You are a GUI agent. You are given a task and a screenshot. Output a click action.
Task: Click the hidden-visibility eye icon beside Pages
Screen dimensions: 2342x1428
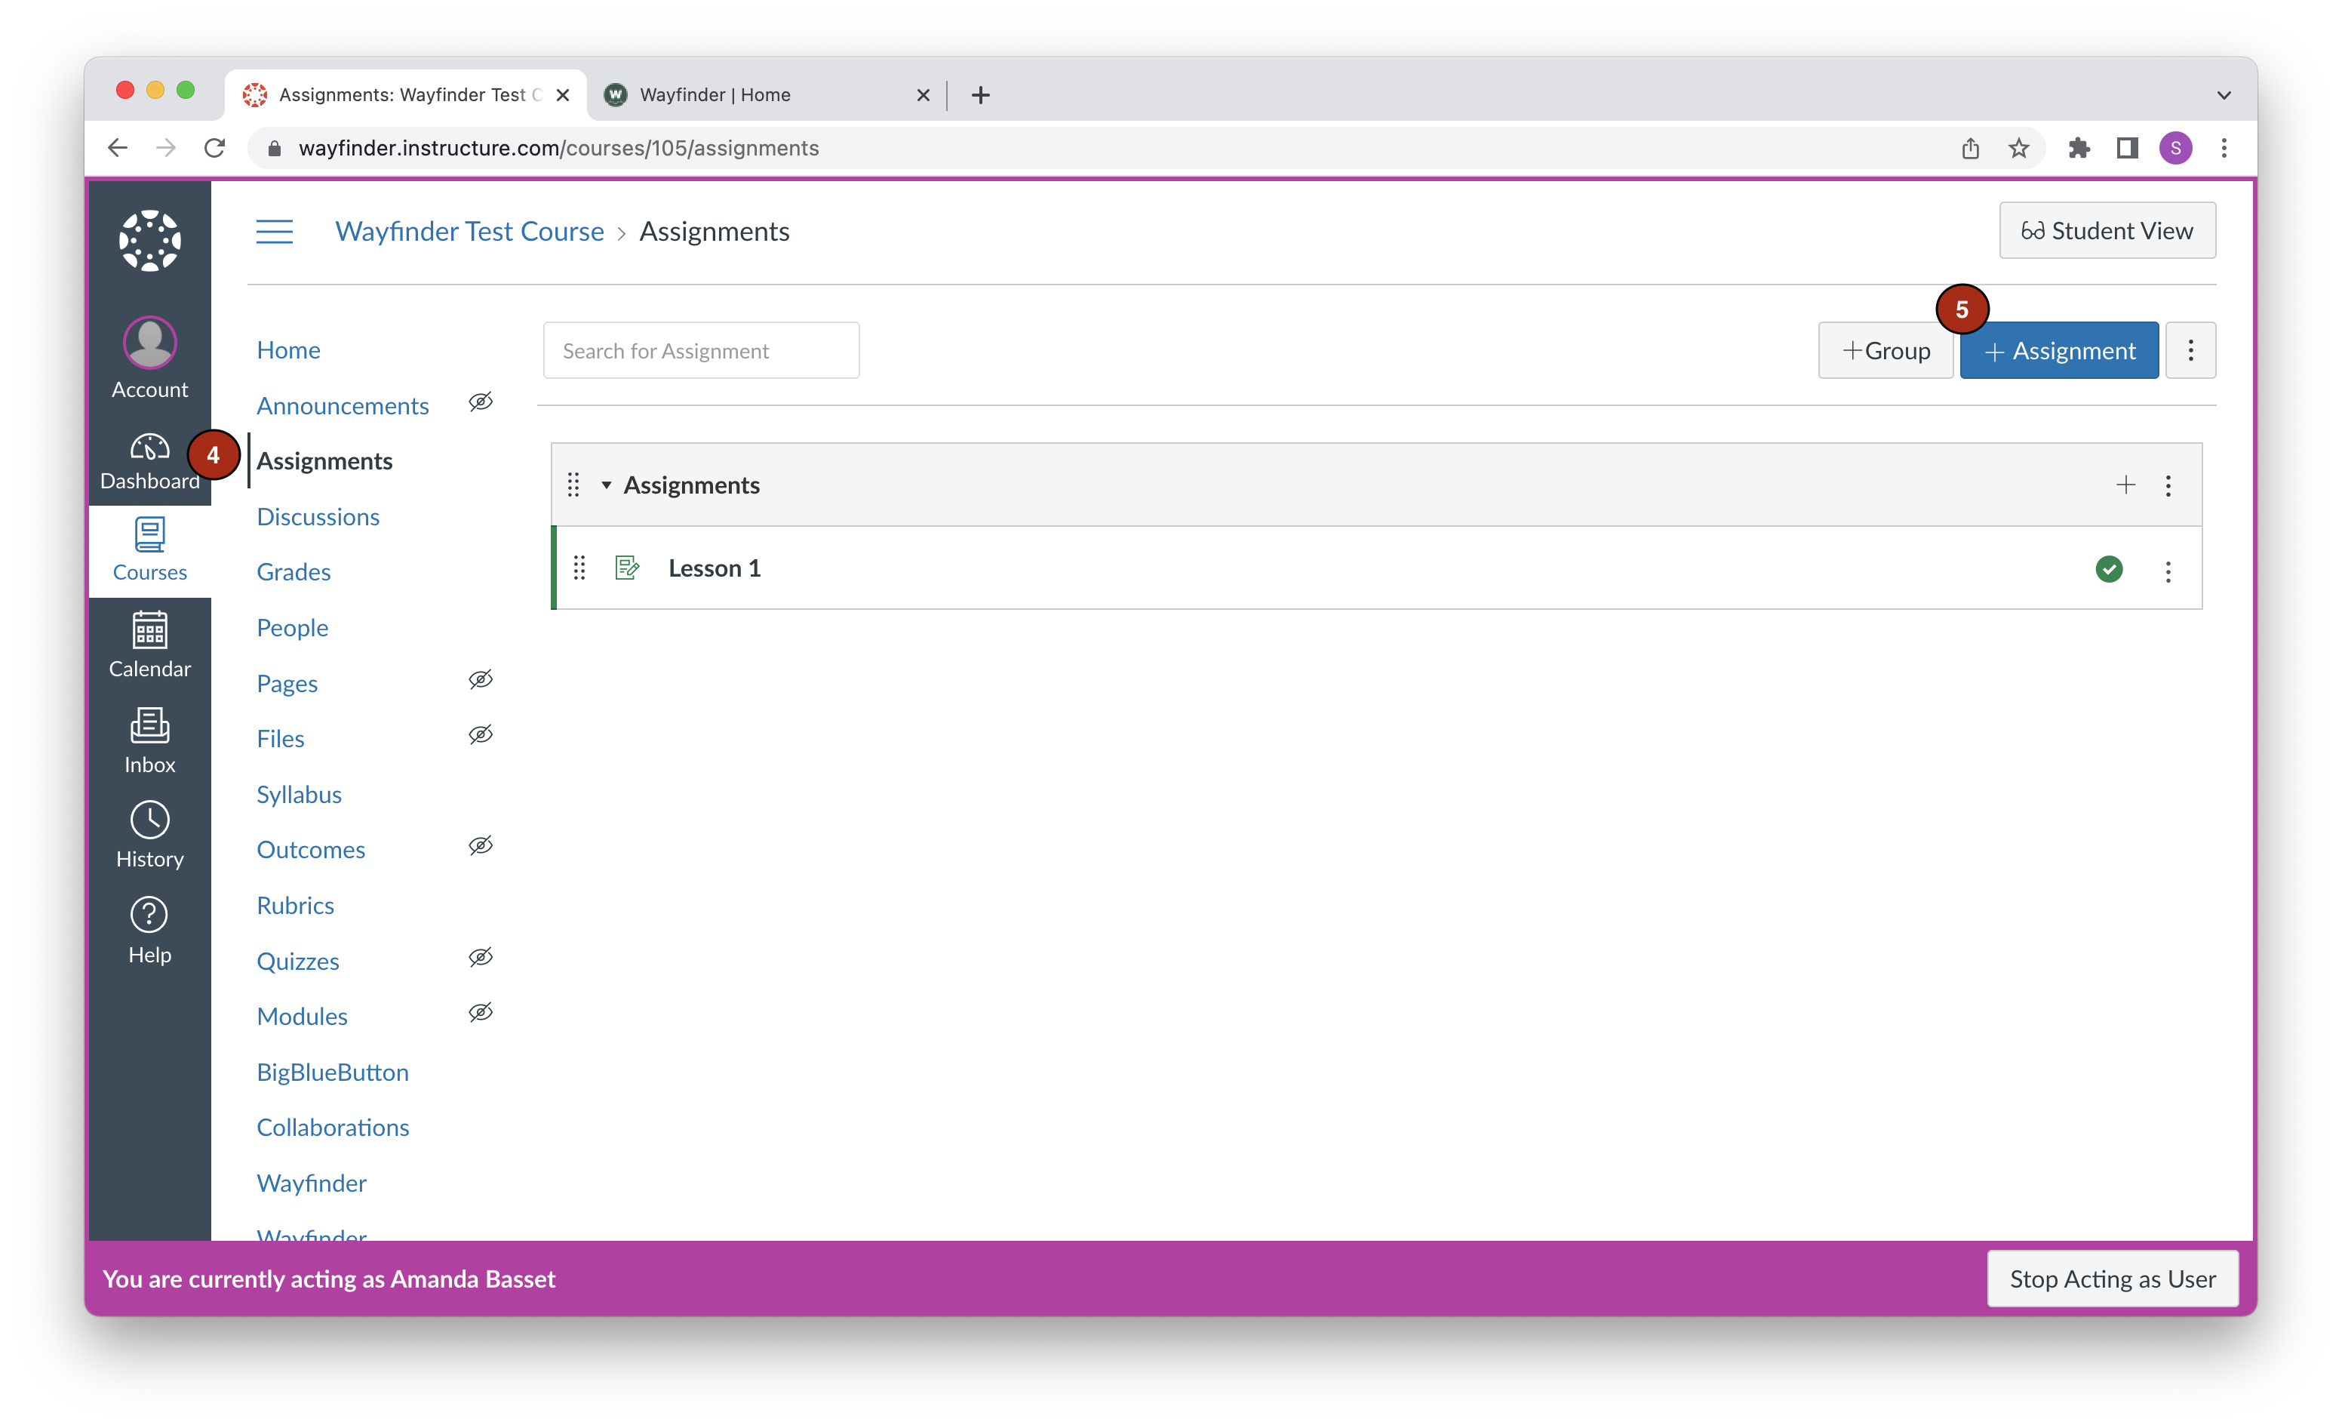[x=481, y=679]
